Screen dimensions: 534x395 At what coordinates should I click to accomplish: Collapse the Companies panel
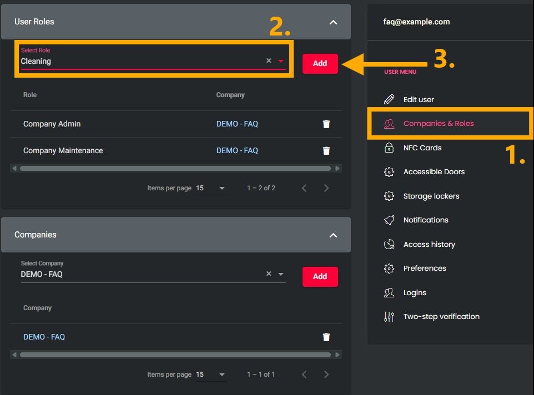(x=333, y=235)
